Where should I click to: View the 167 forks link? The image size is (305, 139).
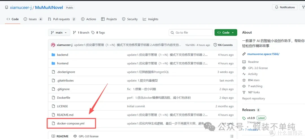[254, 92]
